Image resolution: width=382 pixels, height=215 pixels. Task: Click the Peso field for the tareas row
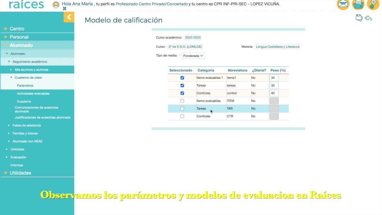click(x=274, y=85)
